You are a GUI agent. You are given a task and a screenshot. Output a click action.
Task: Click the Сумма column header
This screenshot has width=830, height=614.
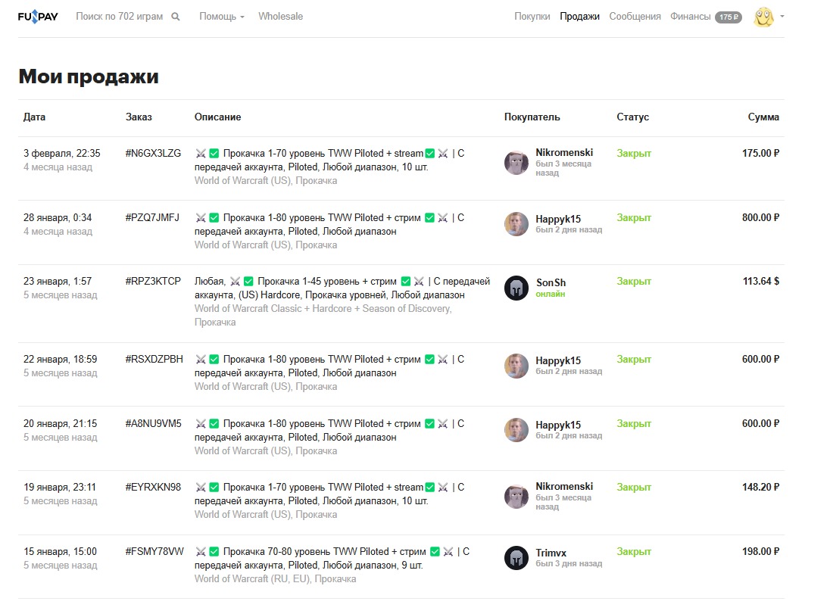[x=763, y=117]
